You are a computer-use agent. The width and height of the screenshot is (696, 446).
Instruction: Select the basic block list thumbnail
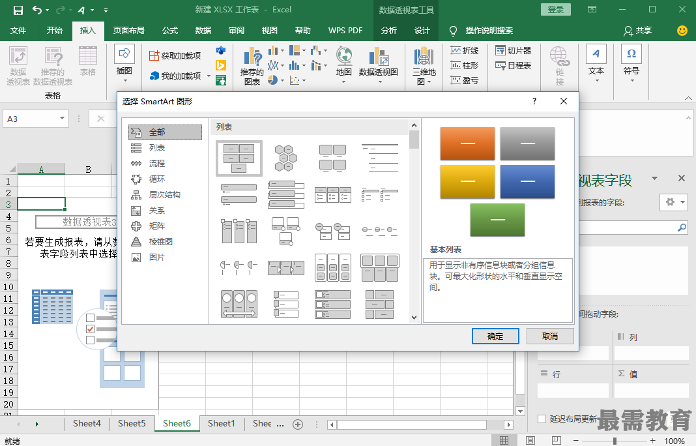tap(239, 158)
